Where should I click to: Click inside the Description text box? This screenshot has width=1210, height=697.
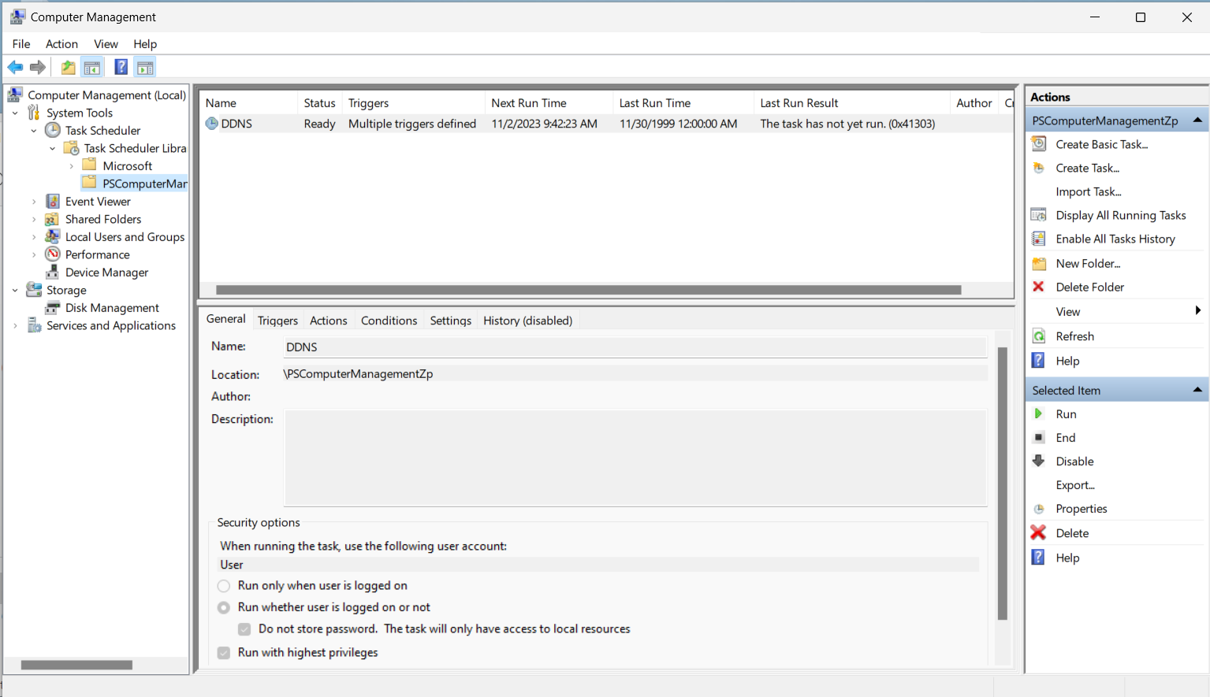click(635, 458)
